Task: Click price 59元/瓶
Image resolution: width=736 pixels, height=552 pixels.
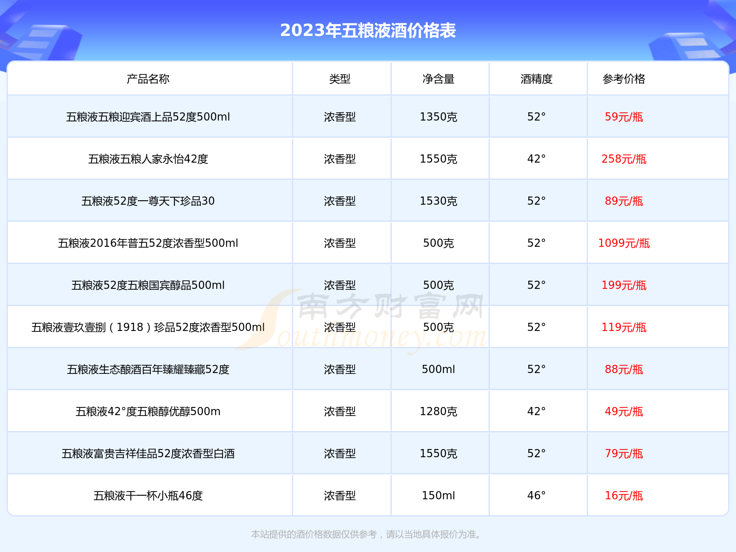Action: coord(624,117)
